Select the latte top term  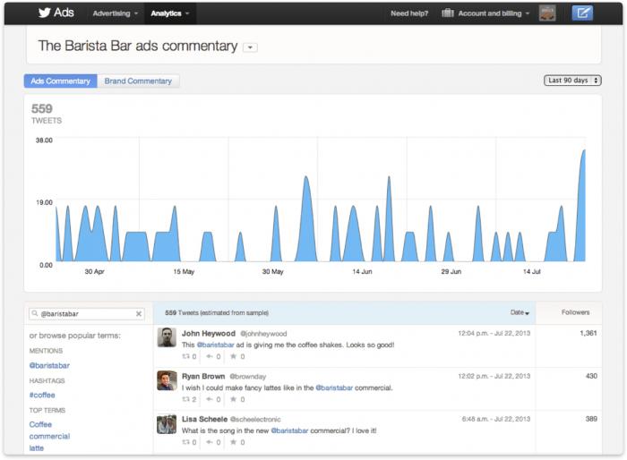(x=37, y=448)
